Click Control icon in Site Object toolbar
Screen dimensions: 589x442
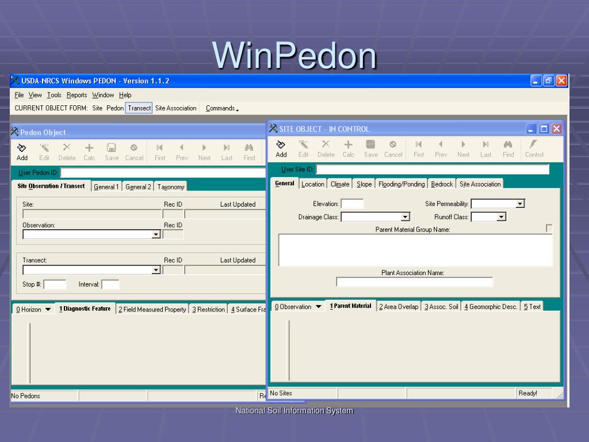pyautogui.click(x=534, y=144)
